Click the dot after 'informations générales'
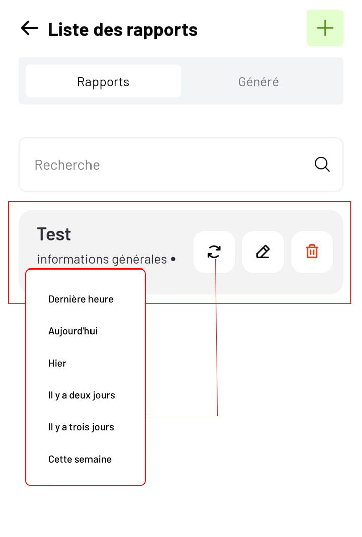 point(173,259)
